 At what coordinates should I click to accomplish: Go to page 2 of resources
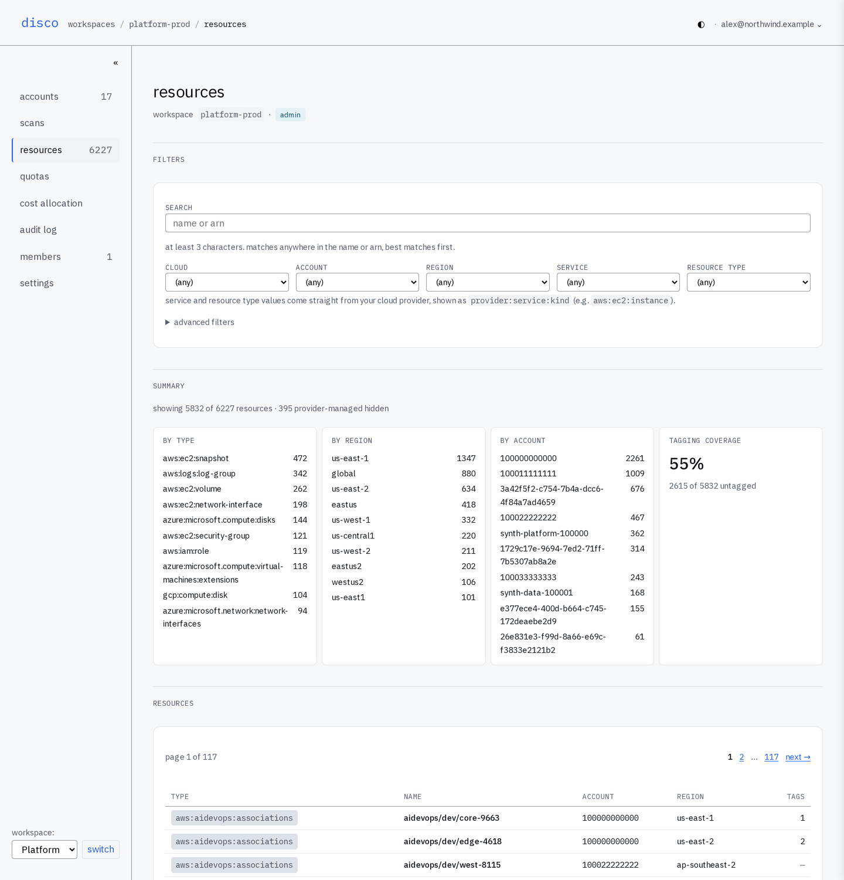point(741,757)
